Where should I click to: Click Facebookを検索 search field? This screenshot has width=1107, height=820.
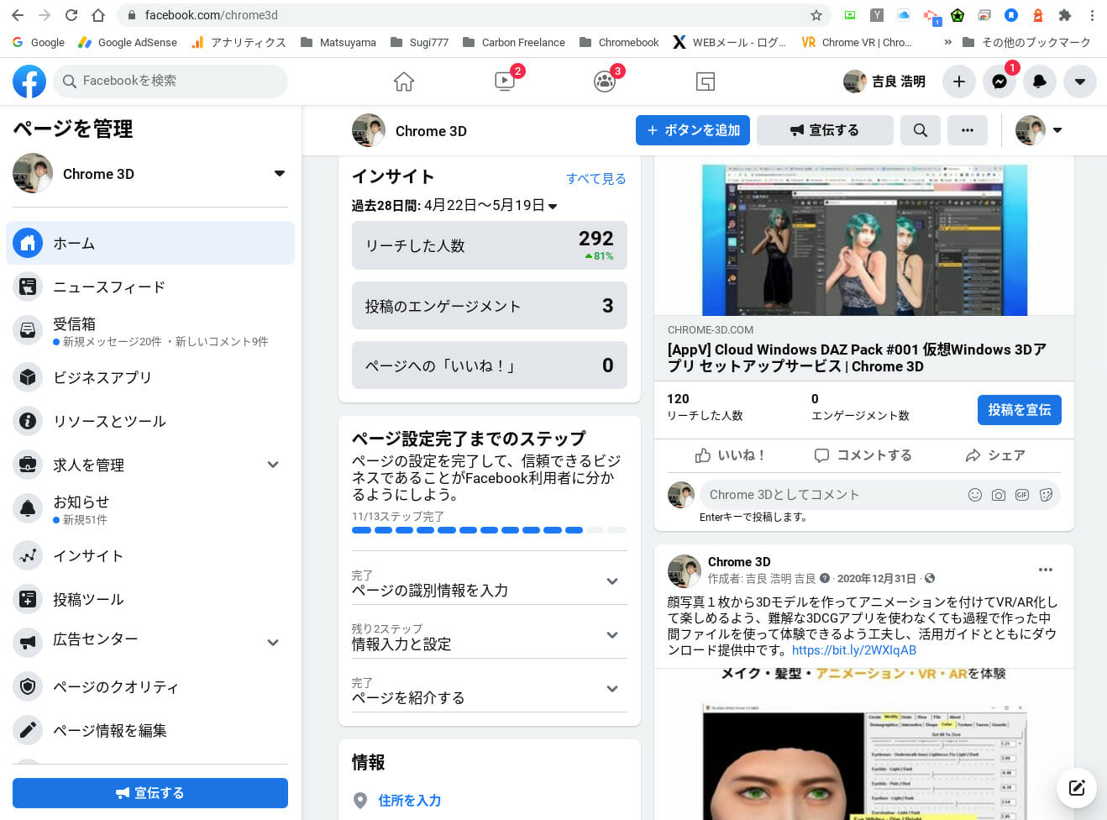pyautogui.click(x=171, y=81)
